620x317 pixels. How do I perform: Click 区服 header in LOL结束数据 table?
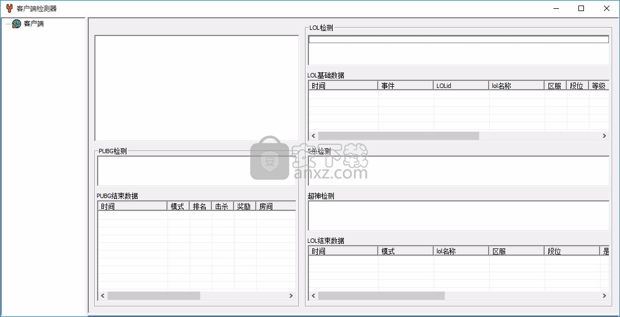[516, 251]
